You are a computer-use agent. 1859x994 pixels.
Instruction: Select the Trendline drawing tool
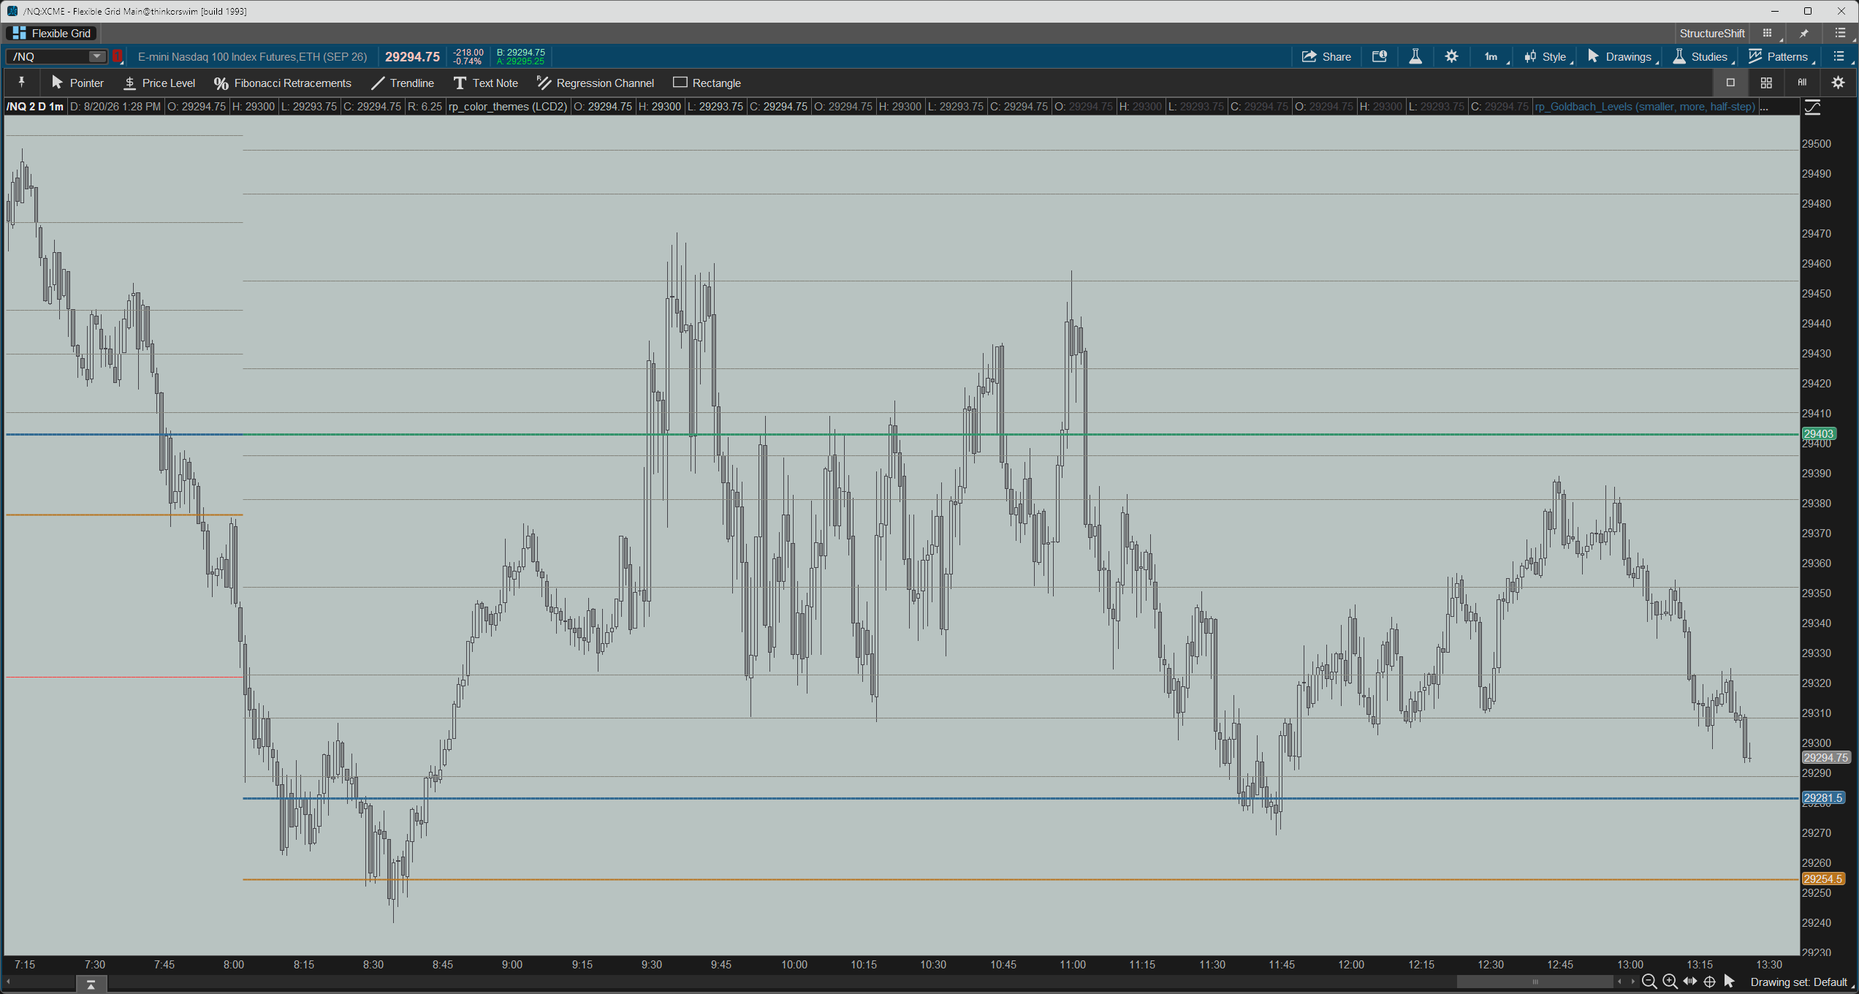(x=403, y=83)
